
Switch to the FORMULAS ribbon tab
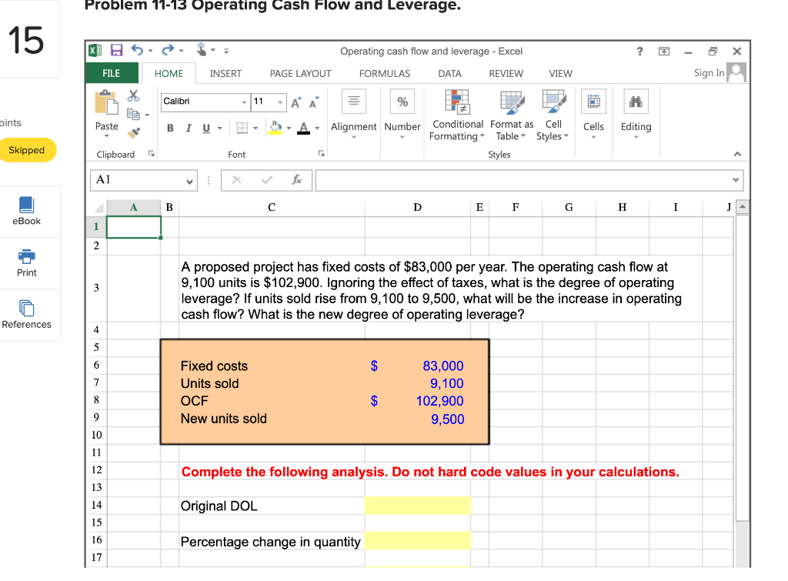[x=384, y=74]
